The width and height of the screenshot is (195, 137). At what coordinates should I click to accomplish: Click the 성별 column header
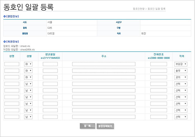click(x=29, y=56)
